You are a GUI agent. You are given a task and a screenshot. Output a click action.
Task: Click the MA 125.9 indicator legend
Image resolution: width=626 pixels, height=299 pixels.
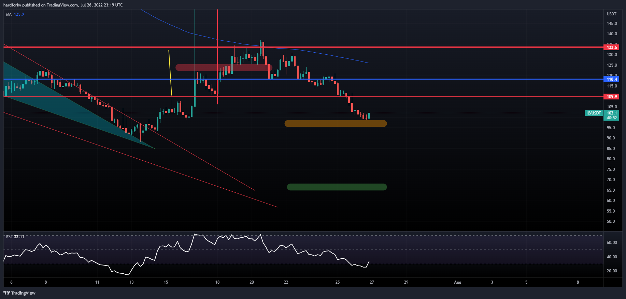[x=15, y=14]
